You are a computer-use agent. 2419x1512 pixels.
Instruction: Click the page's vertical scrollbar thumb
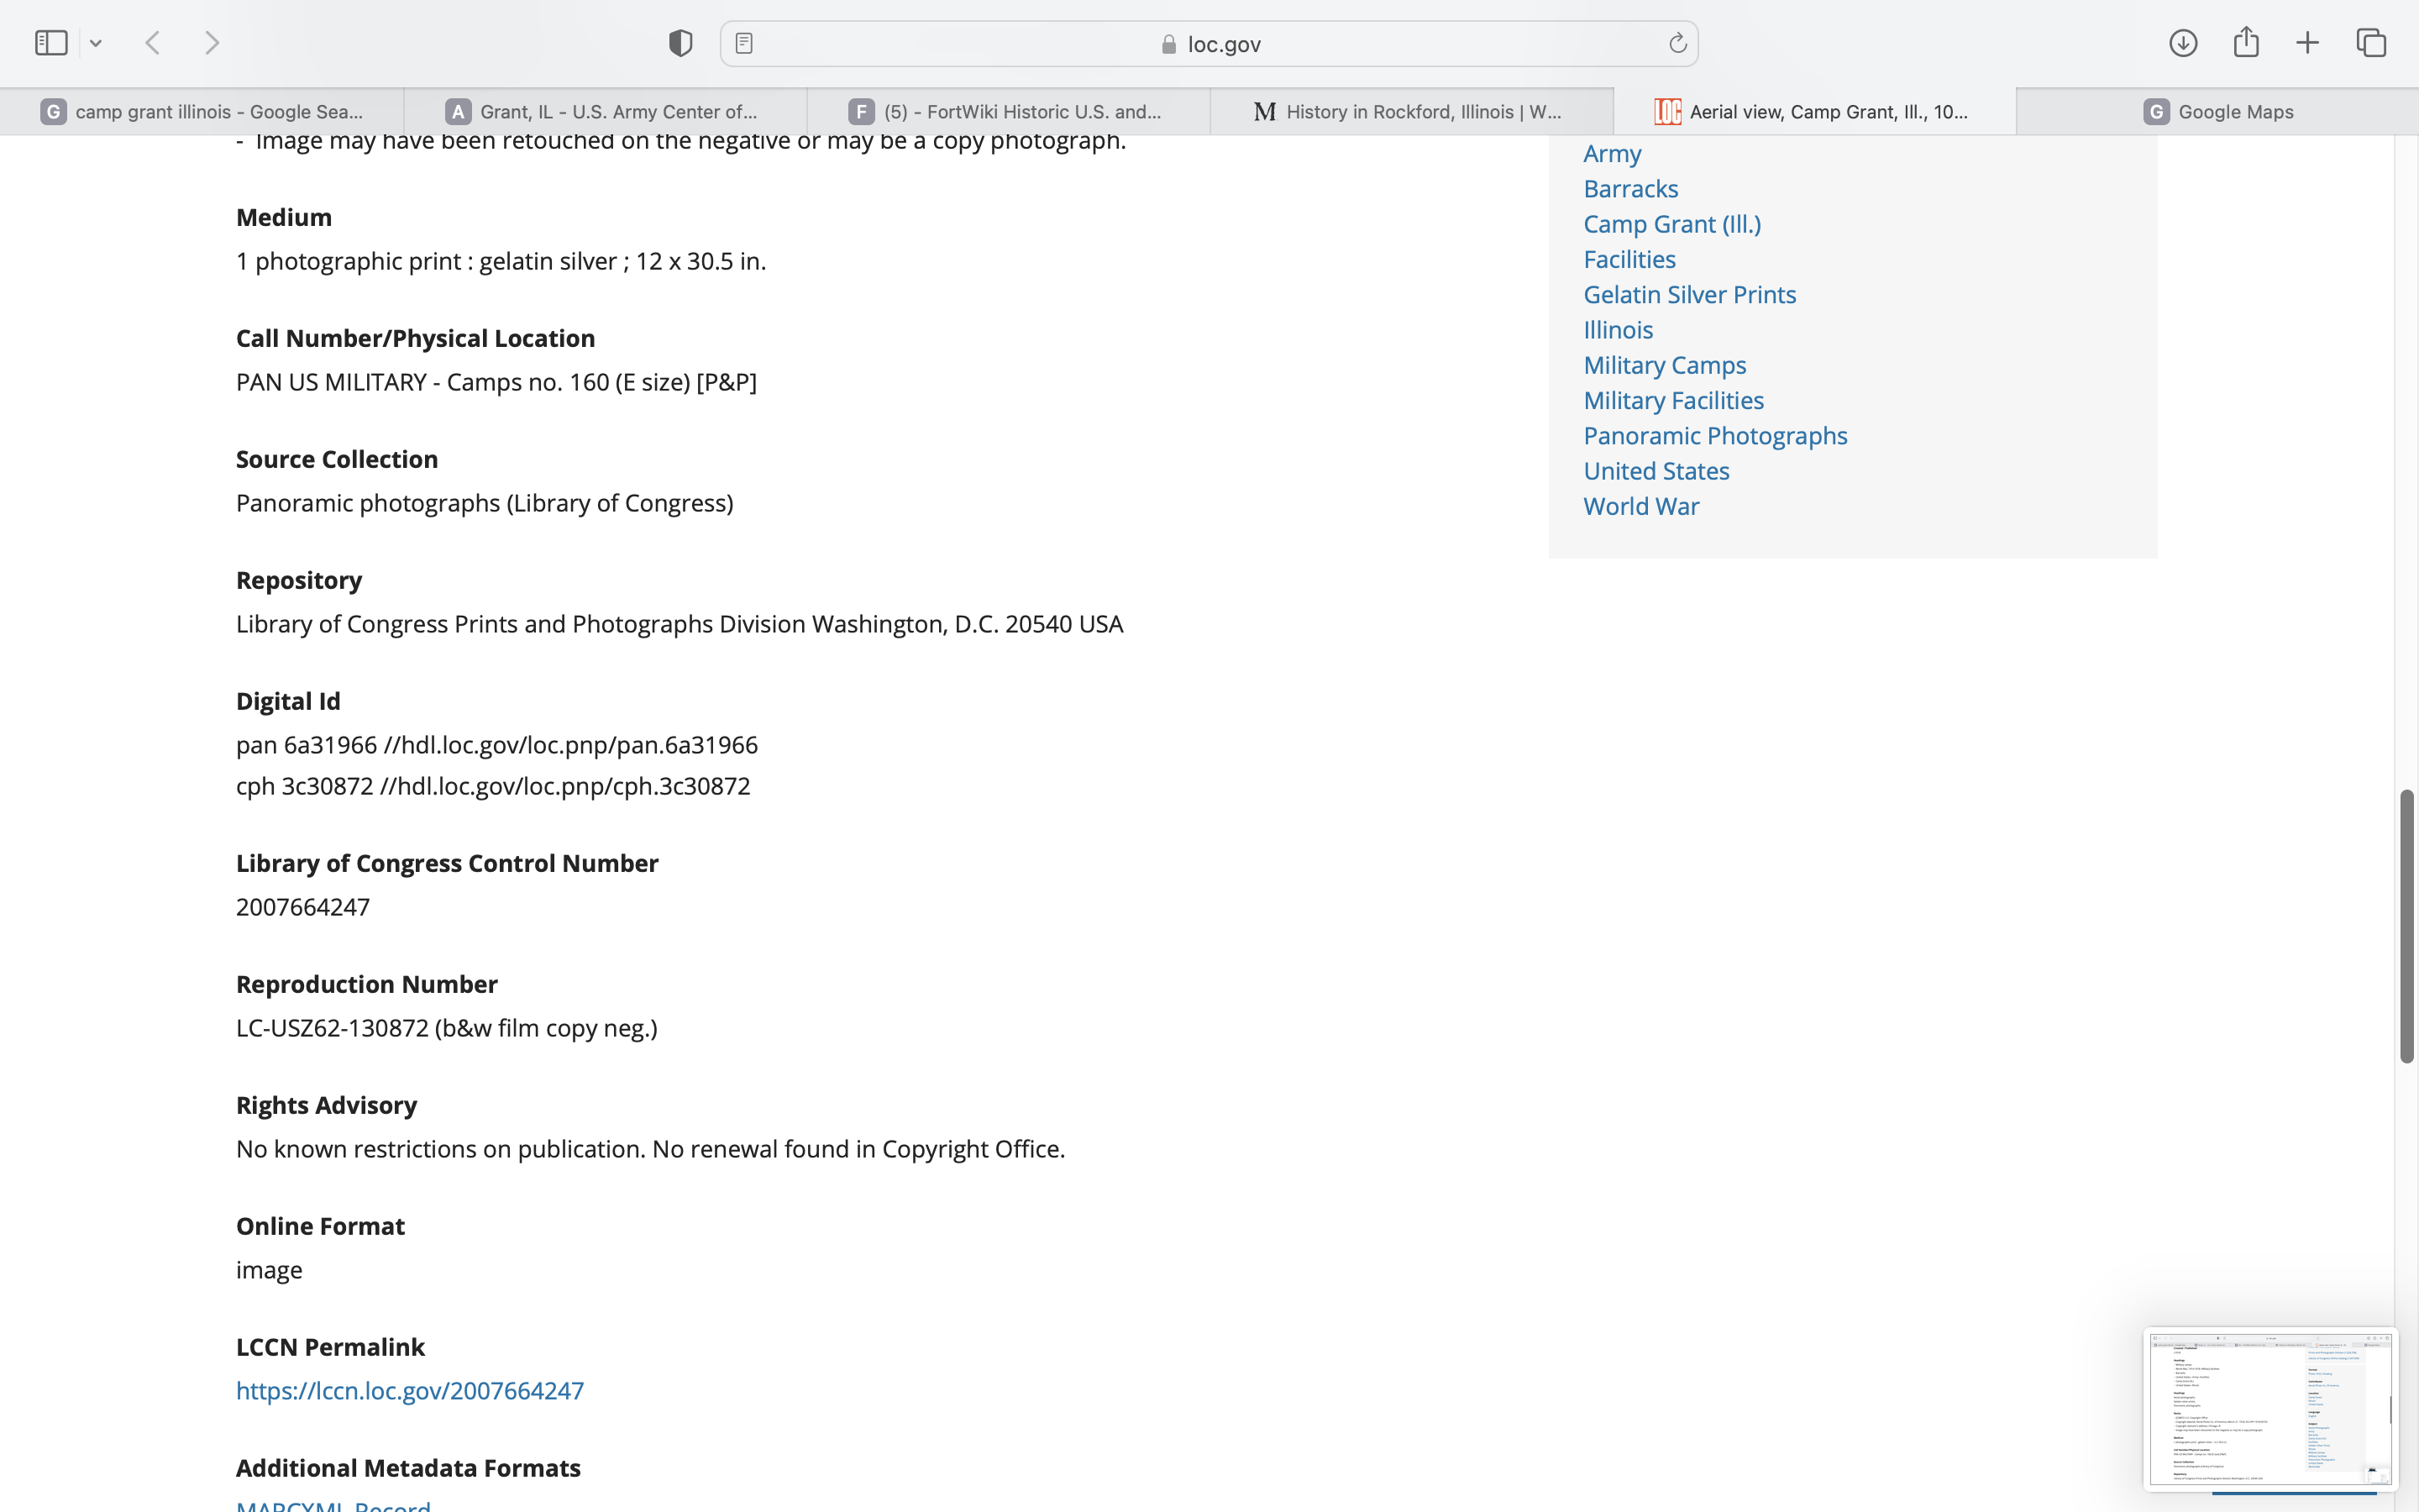click(2406, 925)
